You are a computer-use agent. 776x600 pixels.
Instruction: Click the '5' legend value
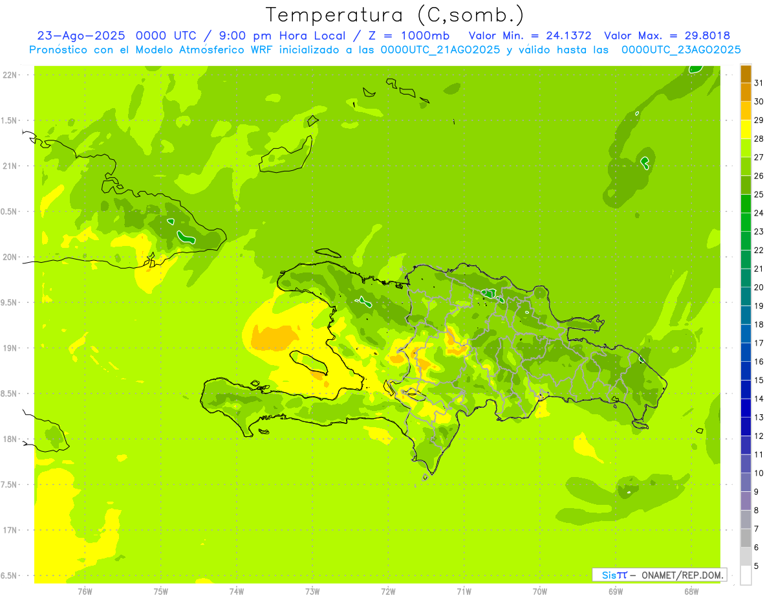[756, 566]
